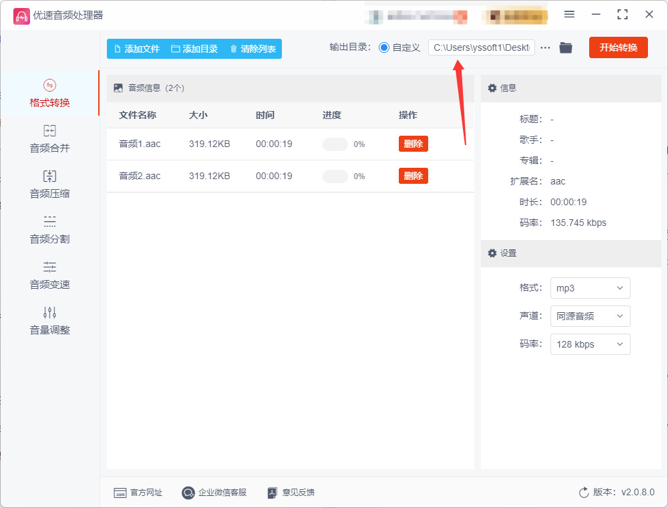The image size is (668, 508).
Task: Delete the 音频2.aac row
Action: pos(413,176)
